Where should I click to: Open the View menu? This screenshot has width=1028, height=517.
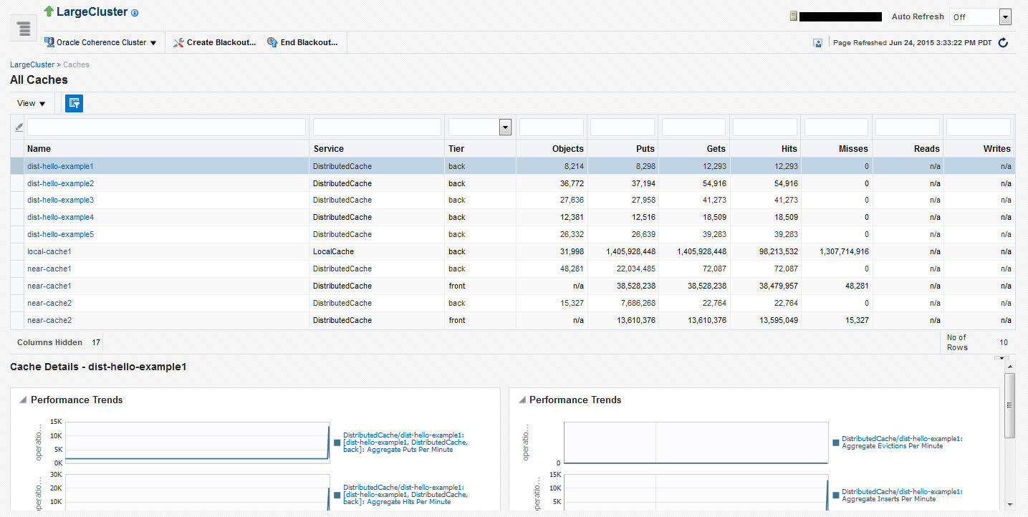(x=31, y=103)
